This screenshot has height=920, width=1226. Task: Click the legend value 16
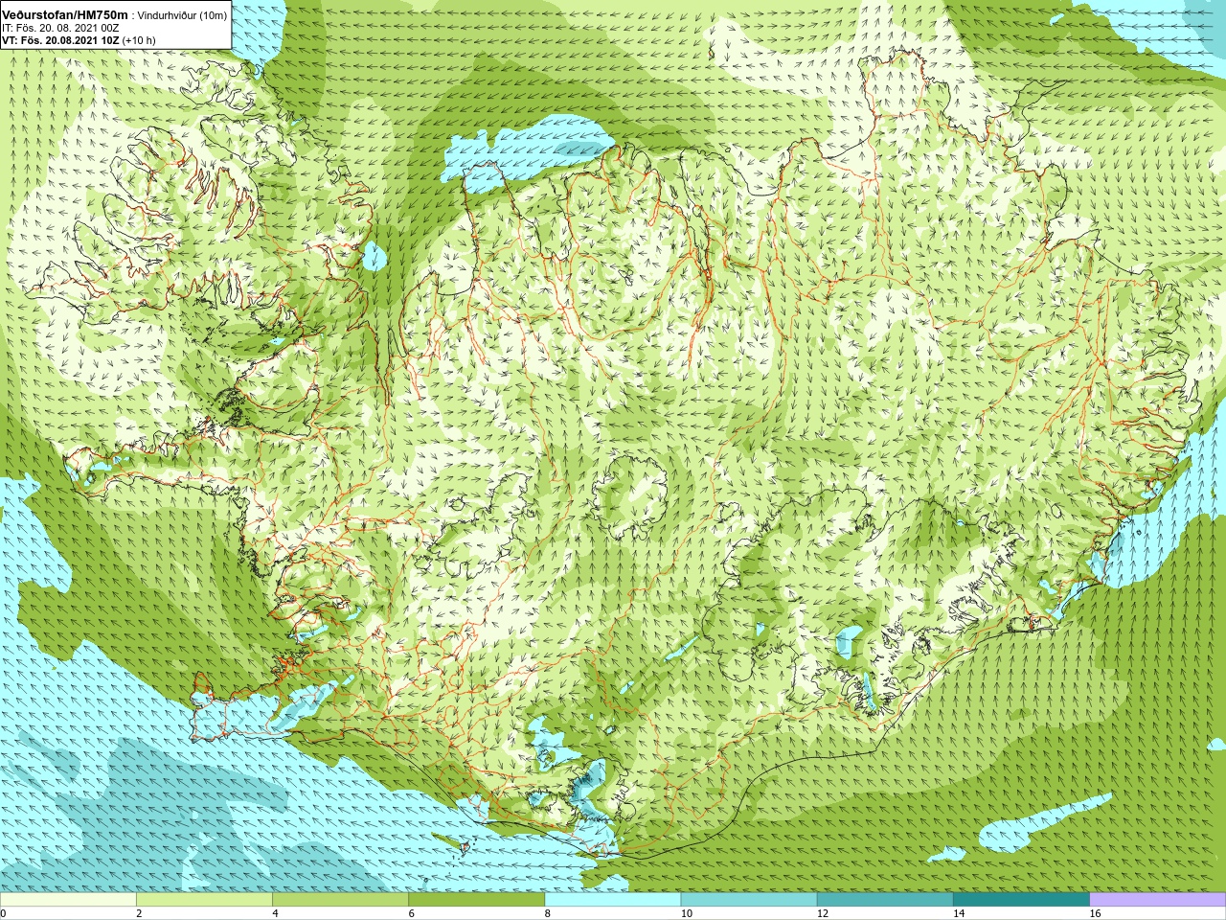pos(1095,913)
